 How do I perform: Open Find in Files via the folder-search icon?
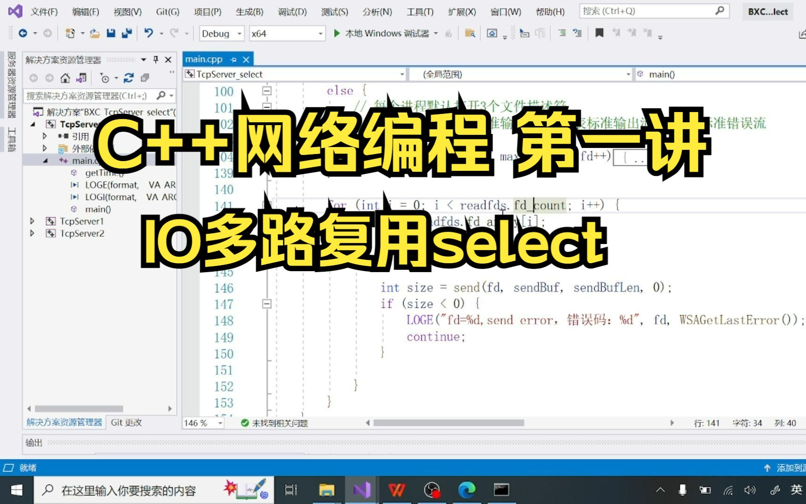pyautogui.click(x=470, y=34)
